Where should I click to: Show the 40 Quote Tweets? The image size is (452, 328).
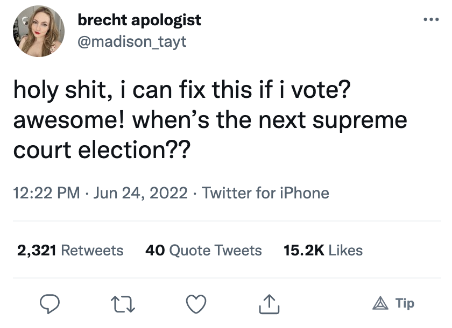click(203, 250)
